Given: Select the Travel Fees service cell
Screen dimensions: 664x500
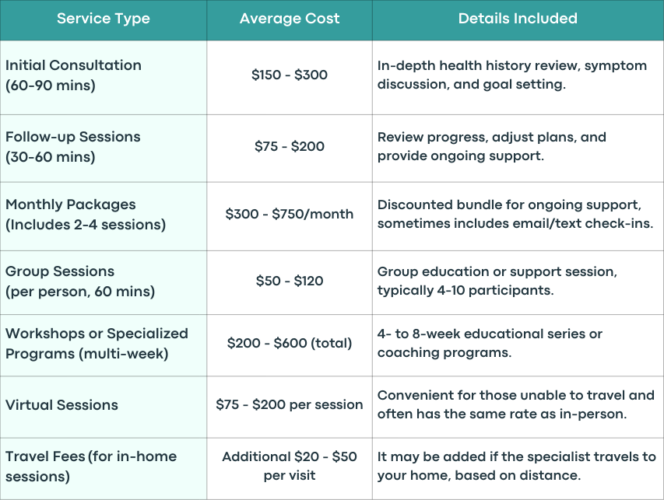Looking at the screenshot, I should [x=104, y=468].
